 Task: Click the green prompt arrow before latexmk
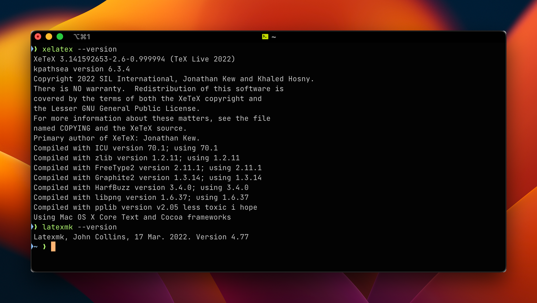point(35,227)
